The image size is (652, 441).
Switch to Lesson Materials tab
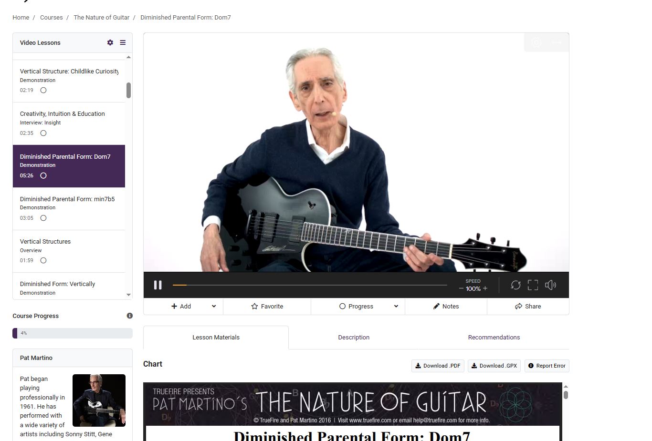point(216,338)
